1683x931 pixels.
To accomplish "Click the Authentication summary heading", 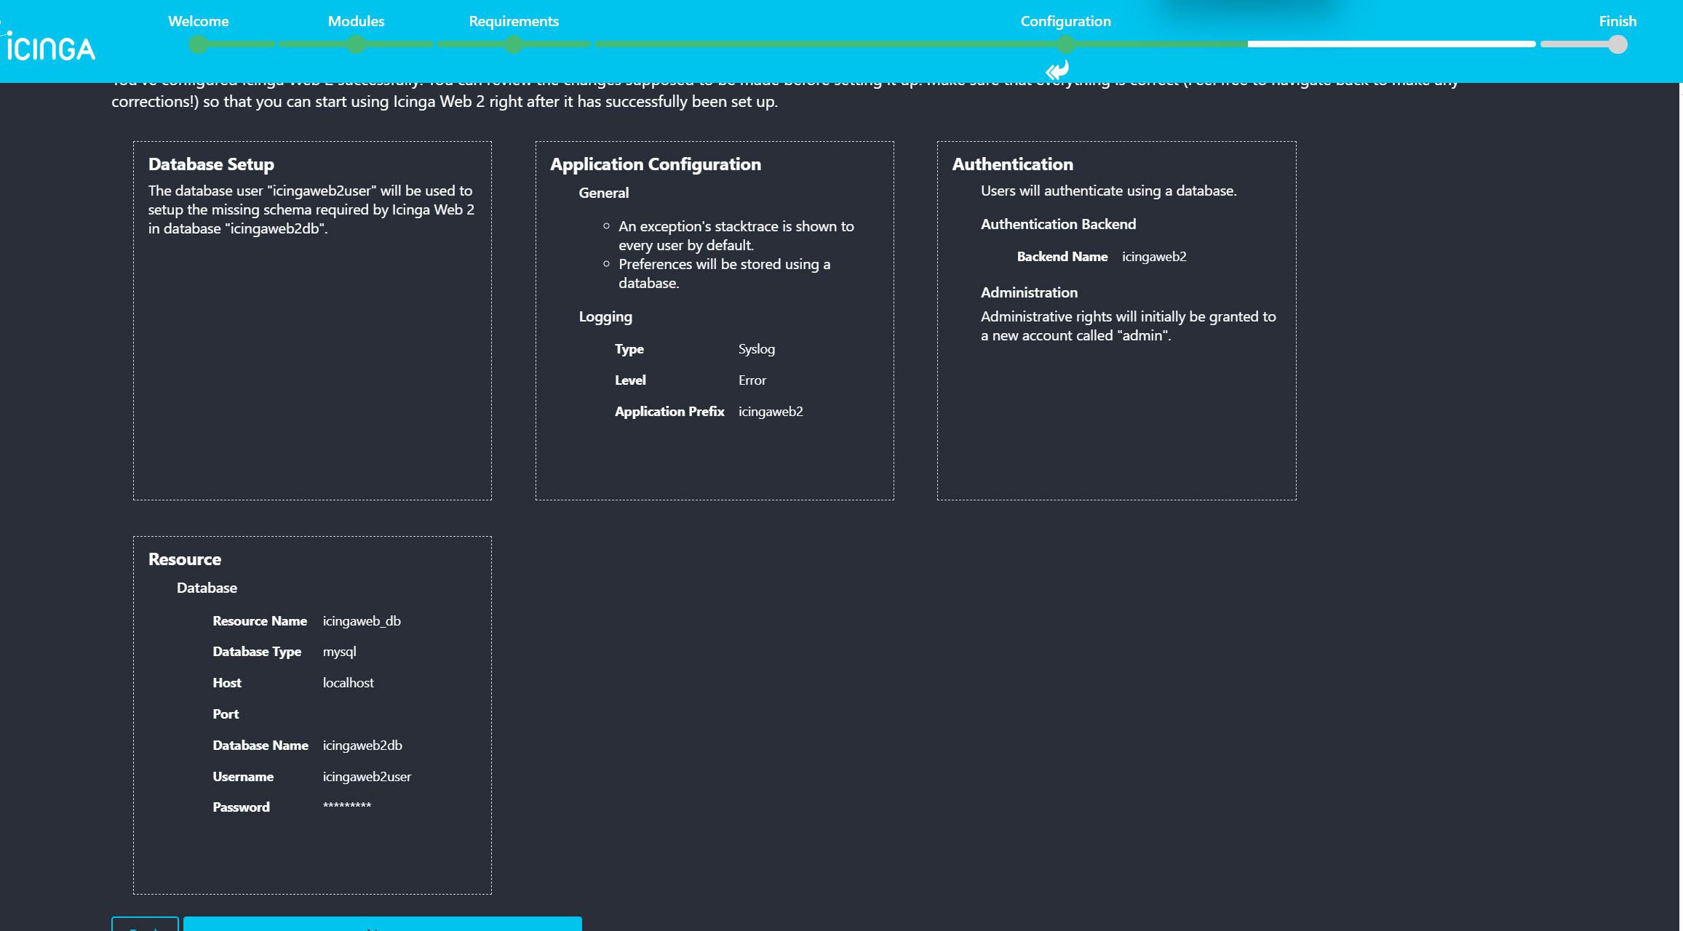I will 1013,164.
